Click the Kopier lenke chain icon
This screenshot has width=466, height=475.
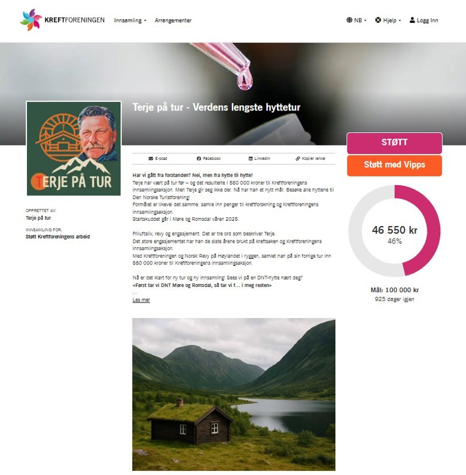point(298,159)
